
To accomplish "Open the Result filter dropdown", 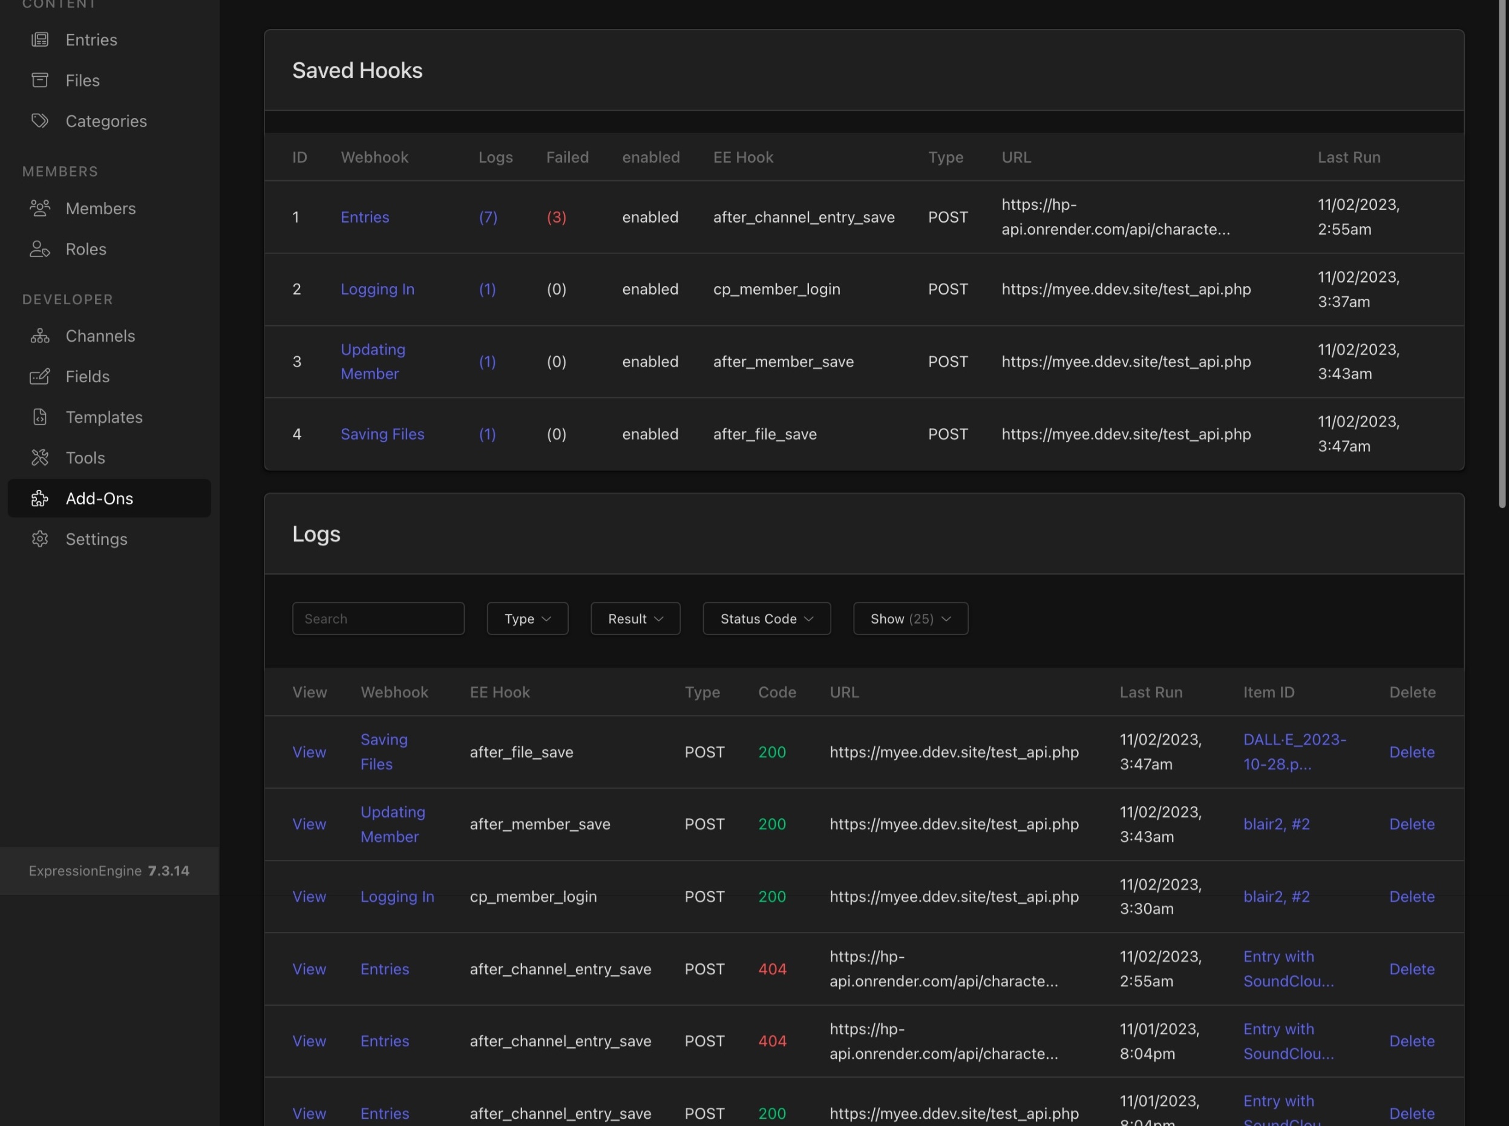I will [635, 618].
